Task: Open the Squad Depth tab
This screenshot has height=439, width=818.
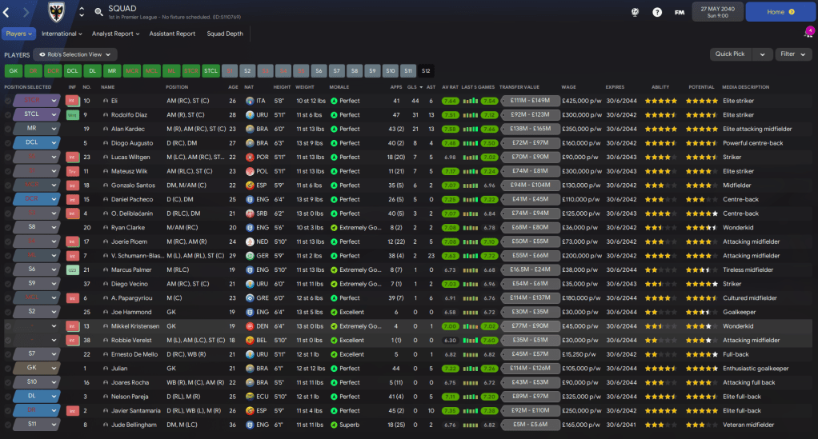Action: coord(225,34)
